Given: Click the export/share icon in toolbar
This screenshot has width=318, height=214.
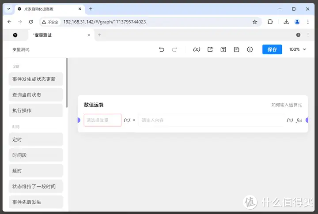Looking at the screenshot, I should (x=210, y=49).
